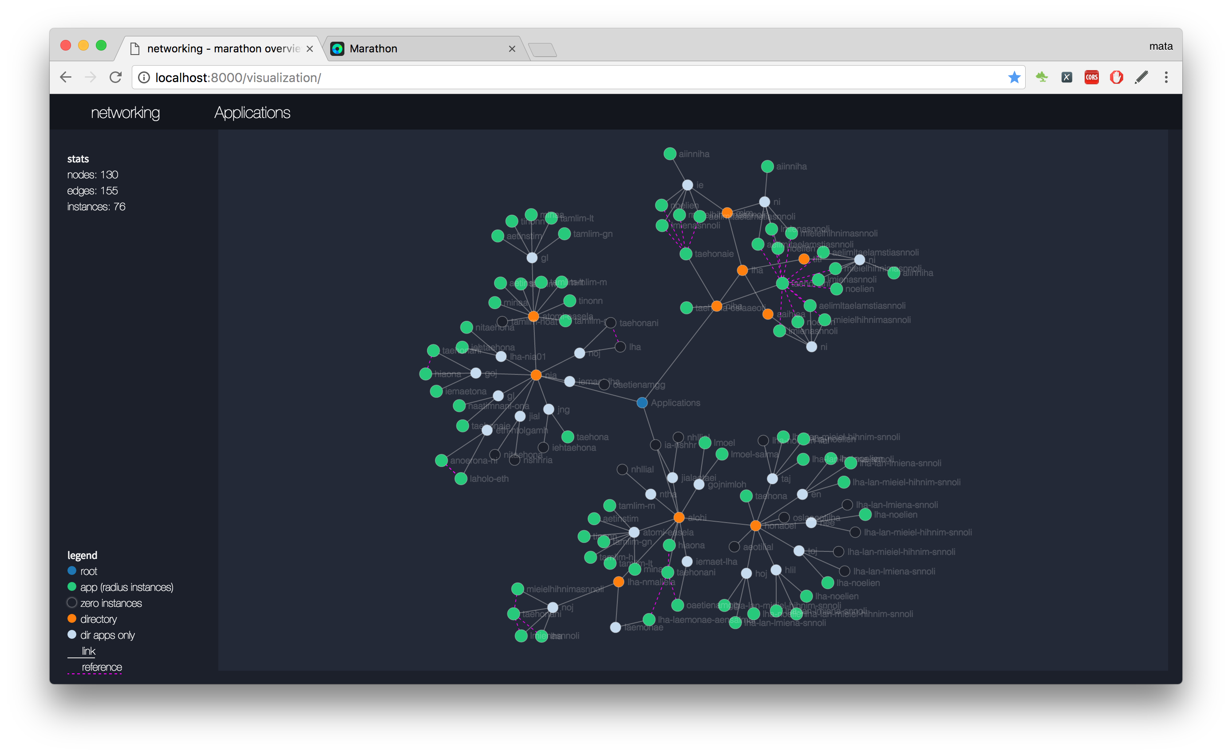The width and height of the screenshot is (1232, 755).
Task: Click the networking header link
Action: [125, 112]
